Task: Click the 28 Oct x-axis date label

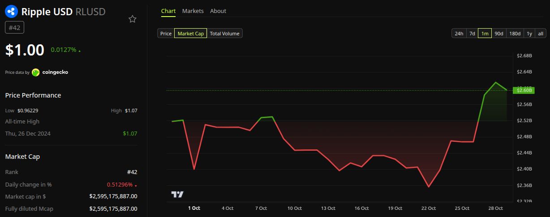Action: coord(496,208)
